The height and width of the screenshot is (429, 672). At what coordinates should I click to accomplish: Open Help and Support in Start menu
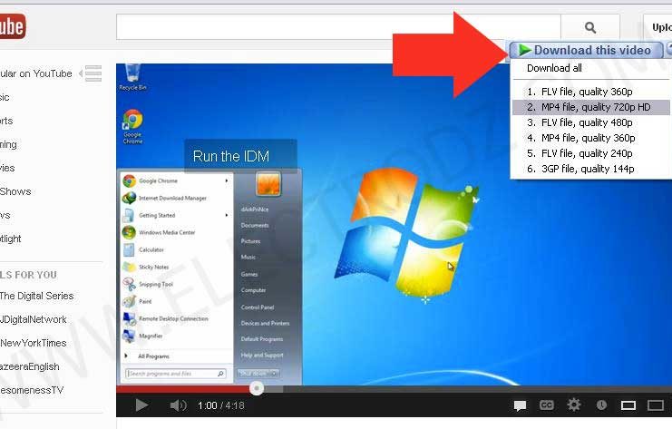[x=262, y=355]
